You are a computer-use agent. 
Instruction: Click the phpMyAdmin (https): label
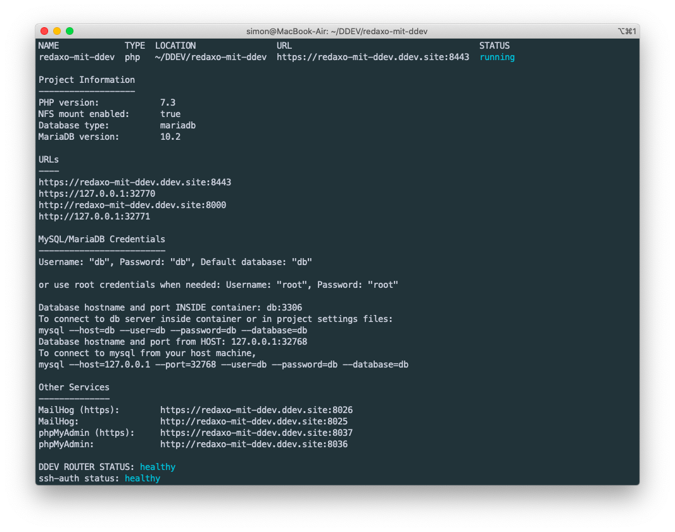87,433
